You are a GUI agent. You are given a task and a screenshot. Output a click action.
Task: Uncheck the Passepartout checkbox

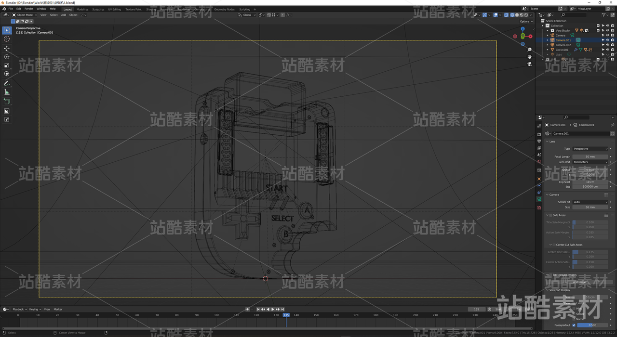[574, 325]
